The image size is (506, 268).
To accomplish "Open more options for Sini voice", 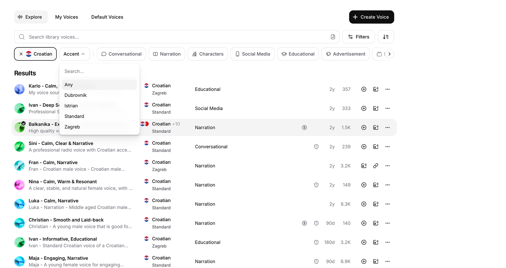I will pos(387,147).
